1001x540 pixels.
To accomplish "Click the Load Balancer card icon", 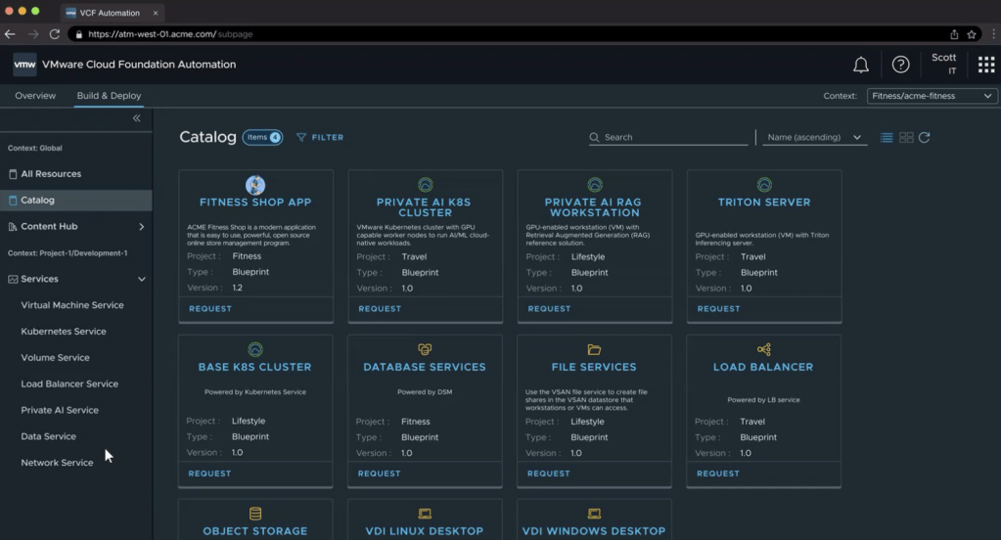I will pos(764,349).
